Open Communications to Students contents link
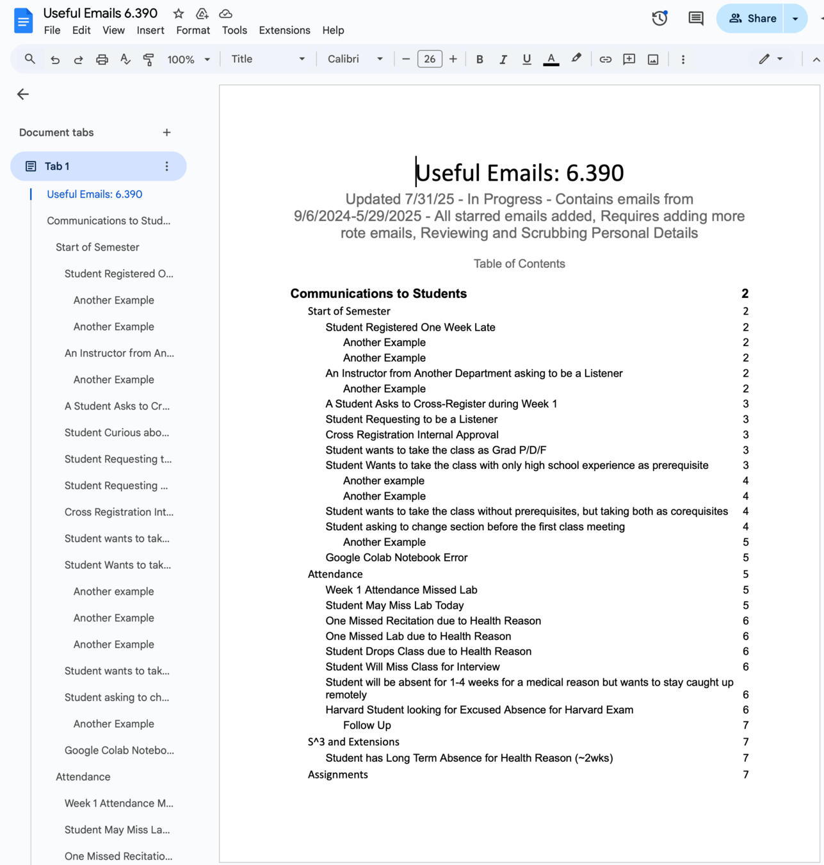The image size is (824, 865). click(378, 293)
